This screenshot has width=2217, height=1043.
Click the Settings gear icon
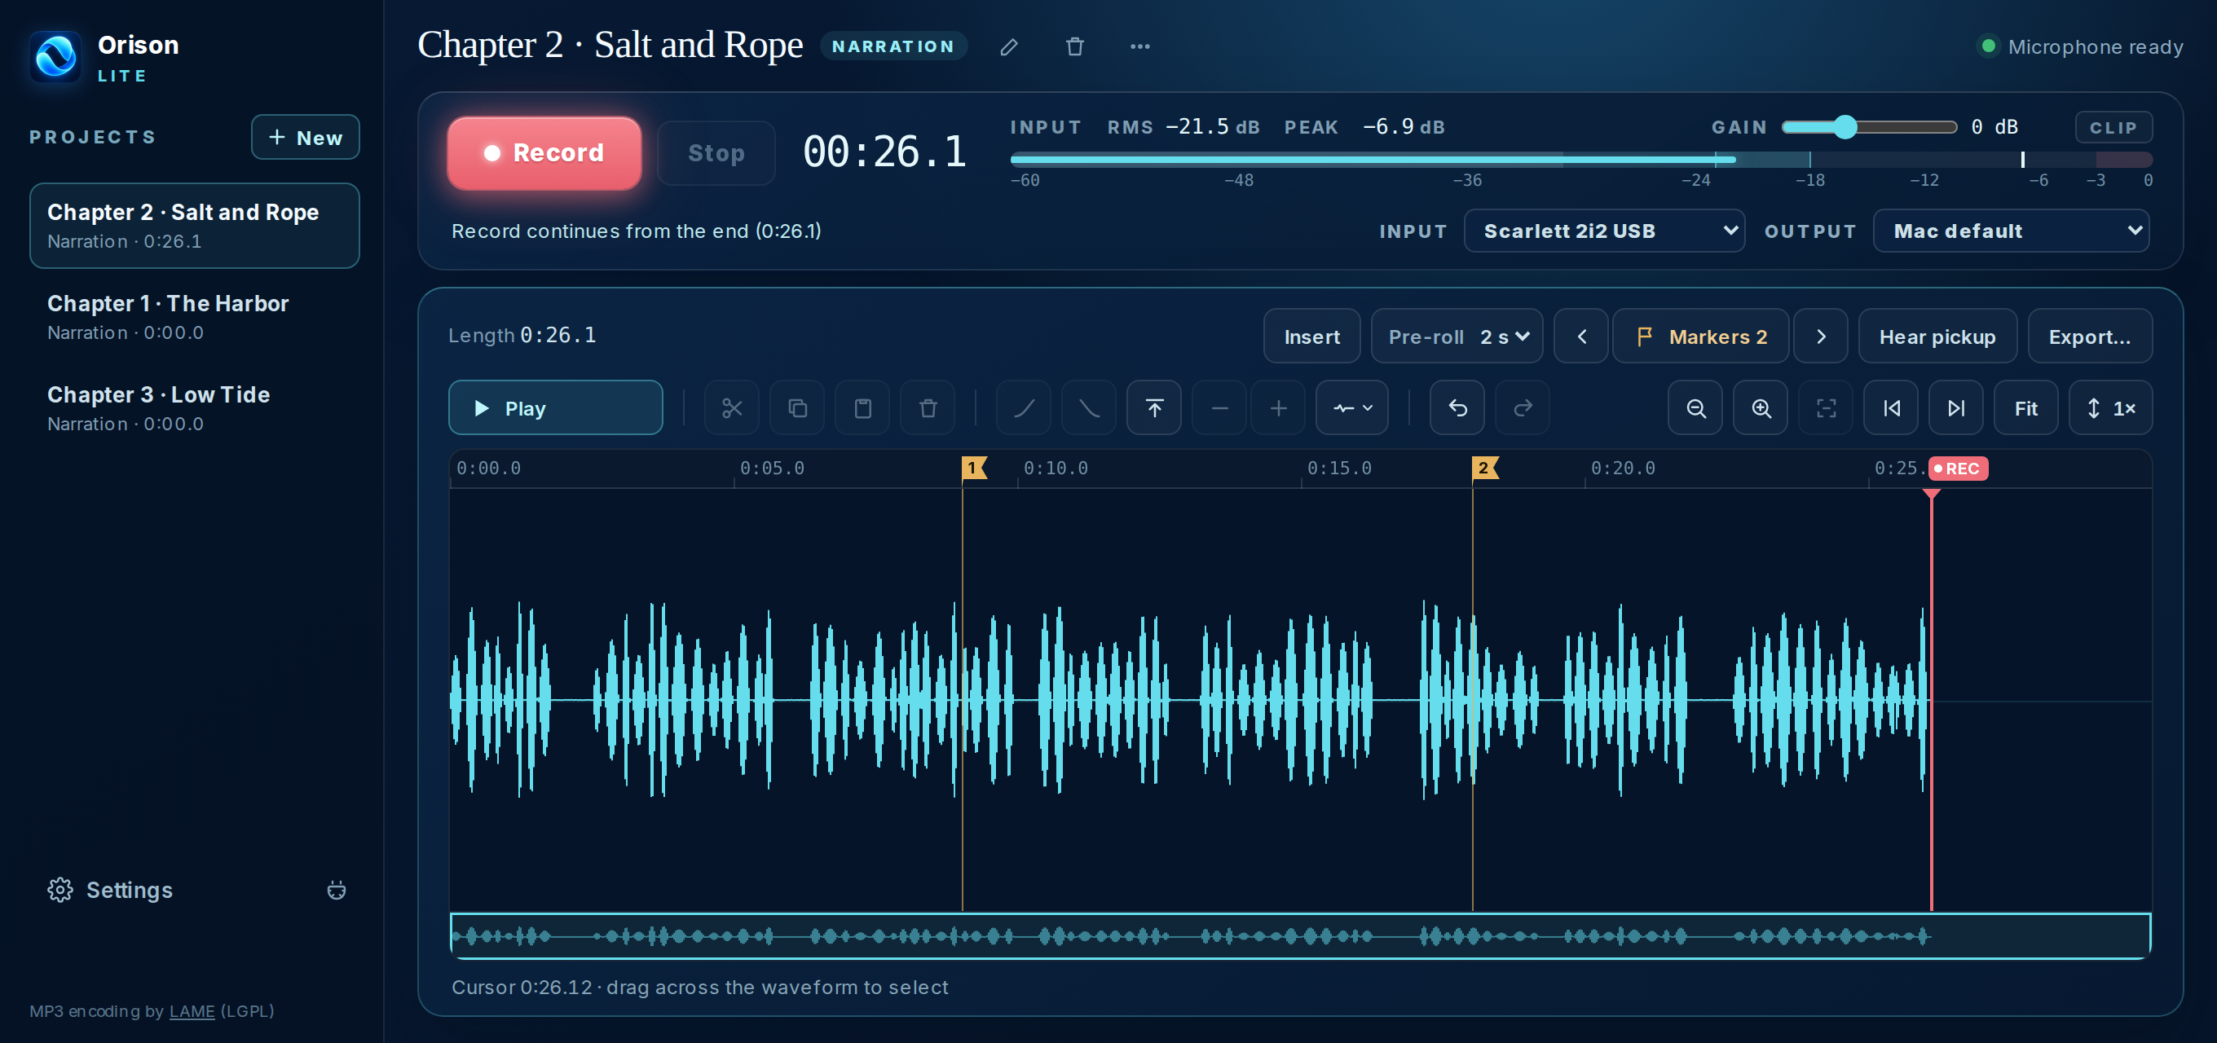click(60, 890)
